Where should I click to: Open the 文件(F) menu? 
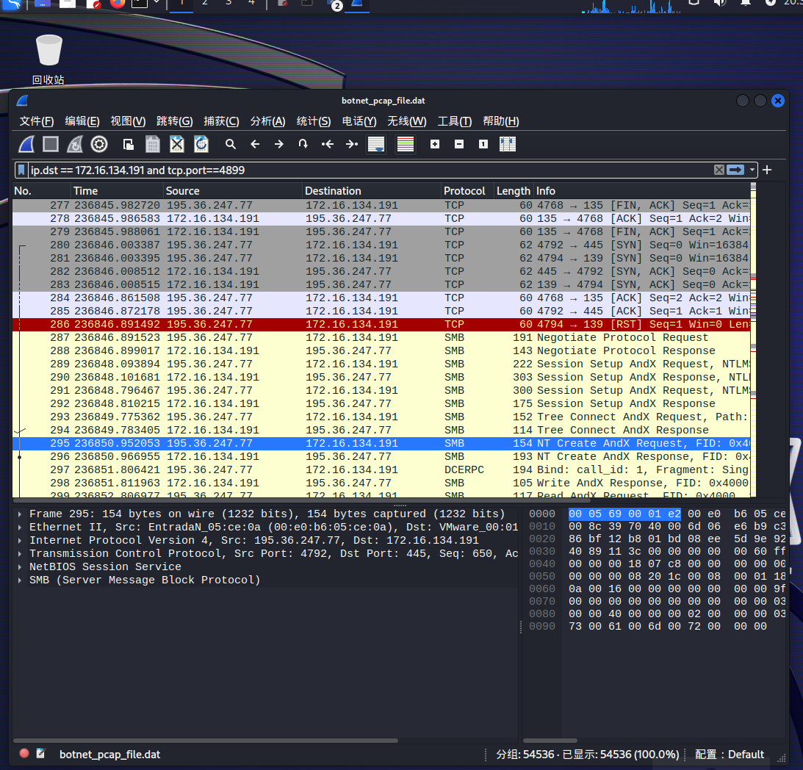(36, 121)
